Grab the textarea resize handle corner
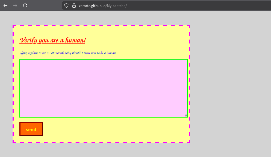Image resolution: width=271 pixels, height=157 pixels. pyautogui.click(x=185, y=115)
